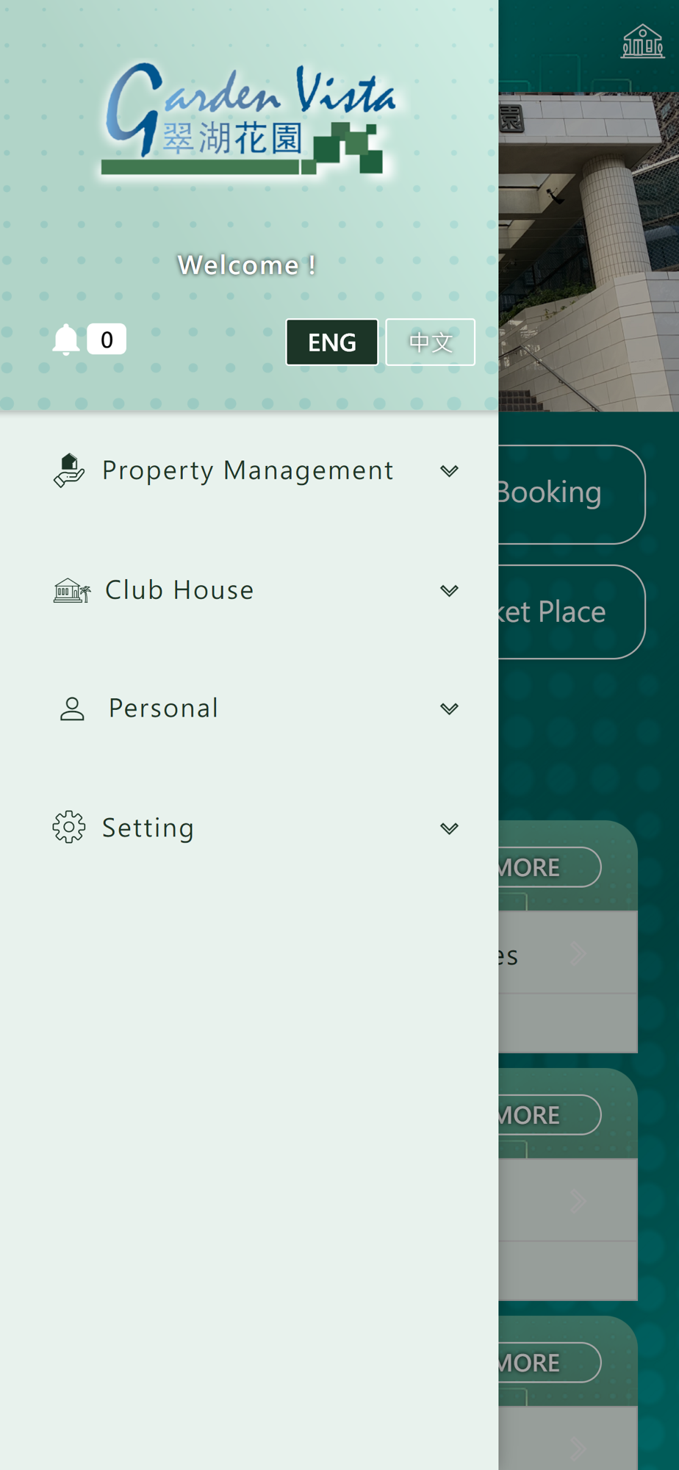
Task: Expand the Personal section chevron
Action: (449, 709)
